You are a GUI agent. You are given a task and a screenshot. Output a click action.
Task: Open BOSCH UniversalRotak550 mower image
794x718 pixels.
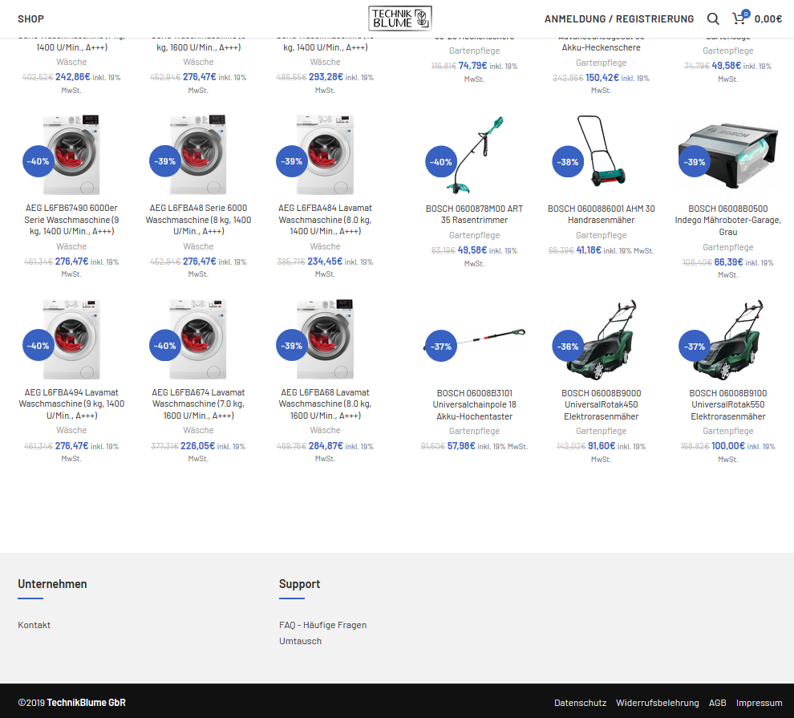click(x=728, y=339)
